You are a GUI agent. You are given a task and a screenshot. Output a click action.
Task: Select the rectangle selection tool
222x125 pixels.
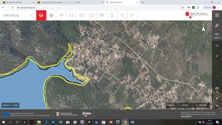82,15
